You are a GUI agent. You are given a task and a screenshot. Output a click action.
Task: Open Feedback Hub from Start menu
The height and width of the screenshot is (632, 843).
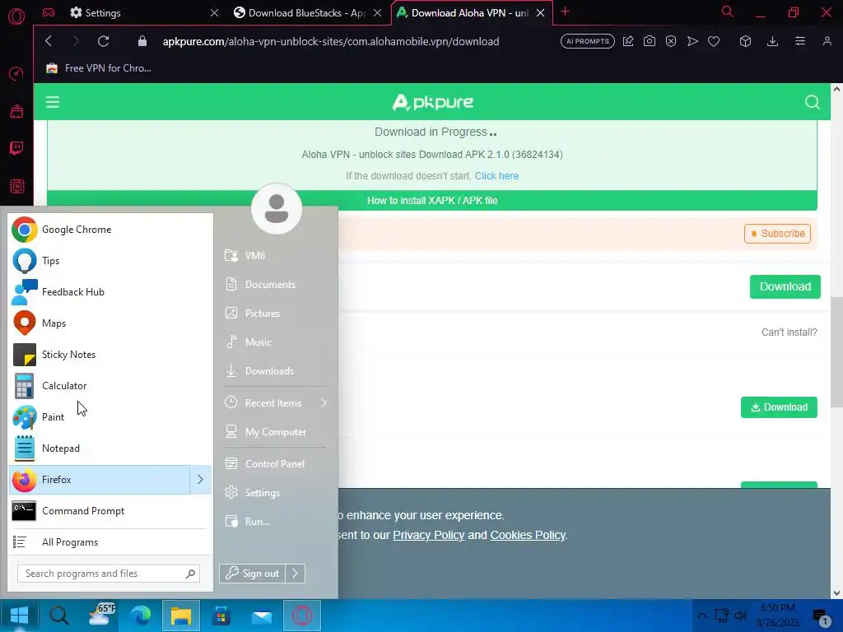tap(110, 292)
